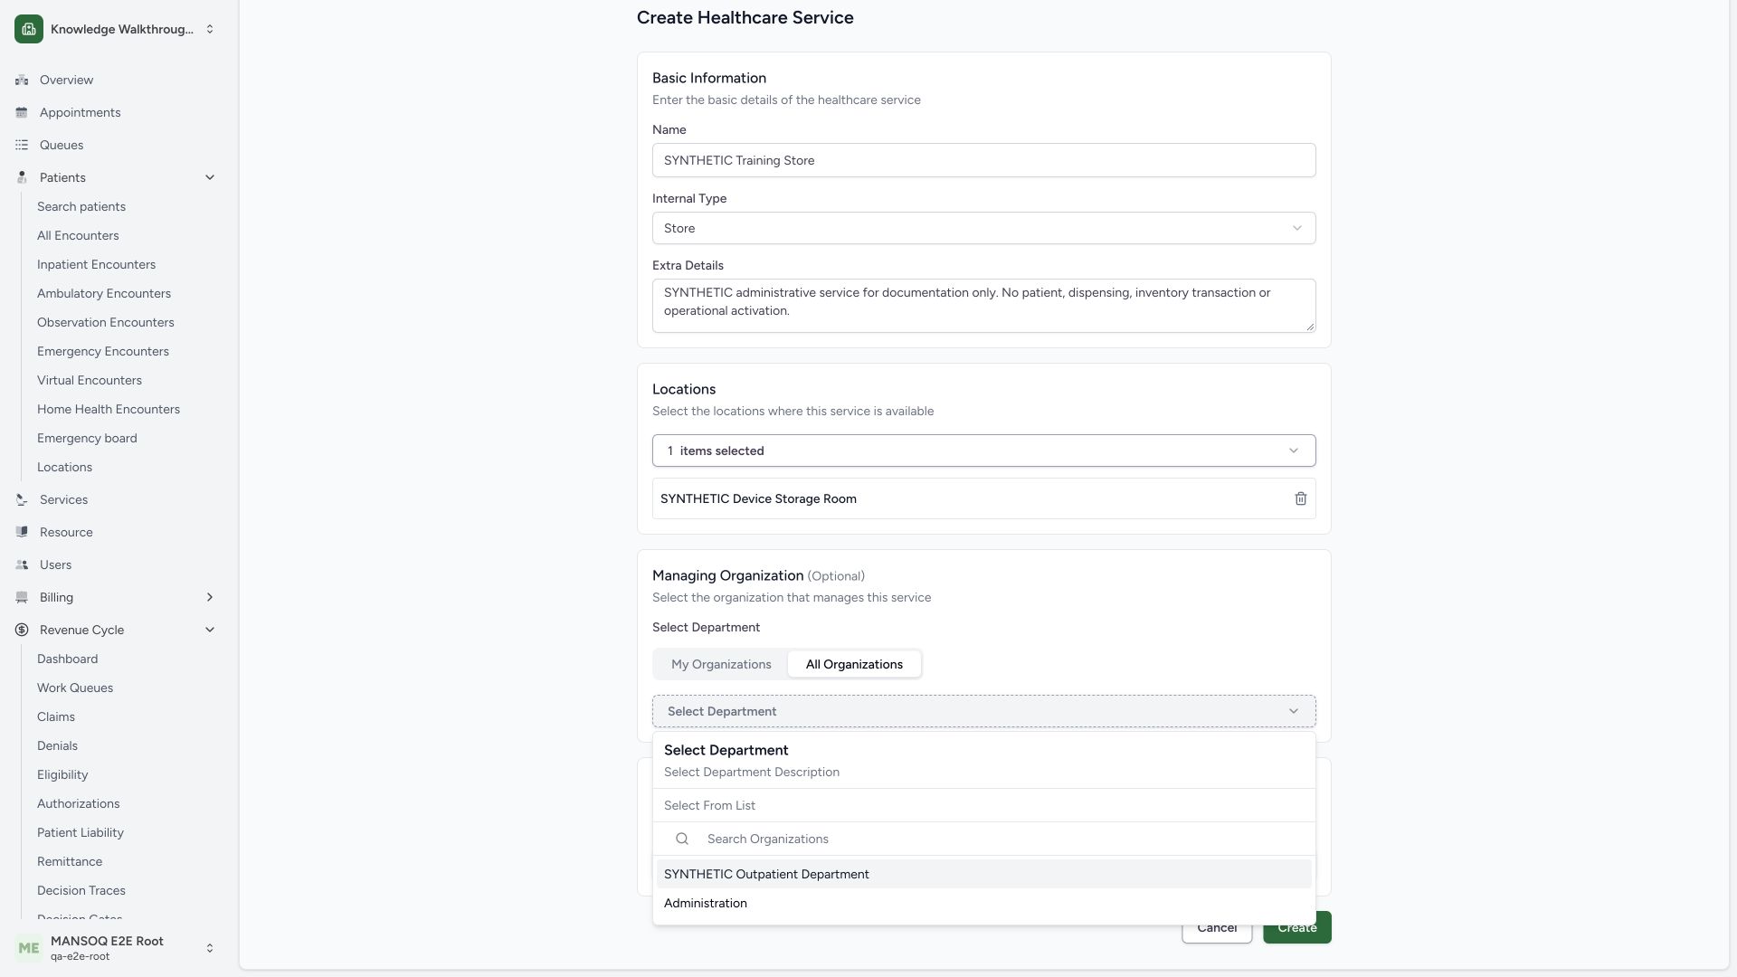Open Emergency board

point(87,438)
